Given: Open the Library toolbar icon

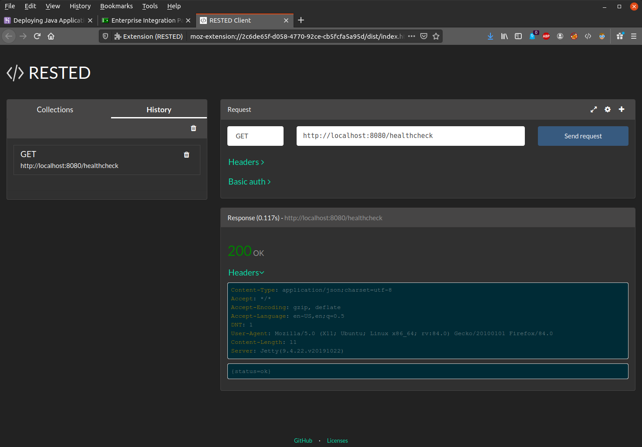Looking at the screenshot, I should 504,36.
